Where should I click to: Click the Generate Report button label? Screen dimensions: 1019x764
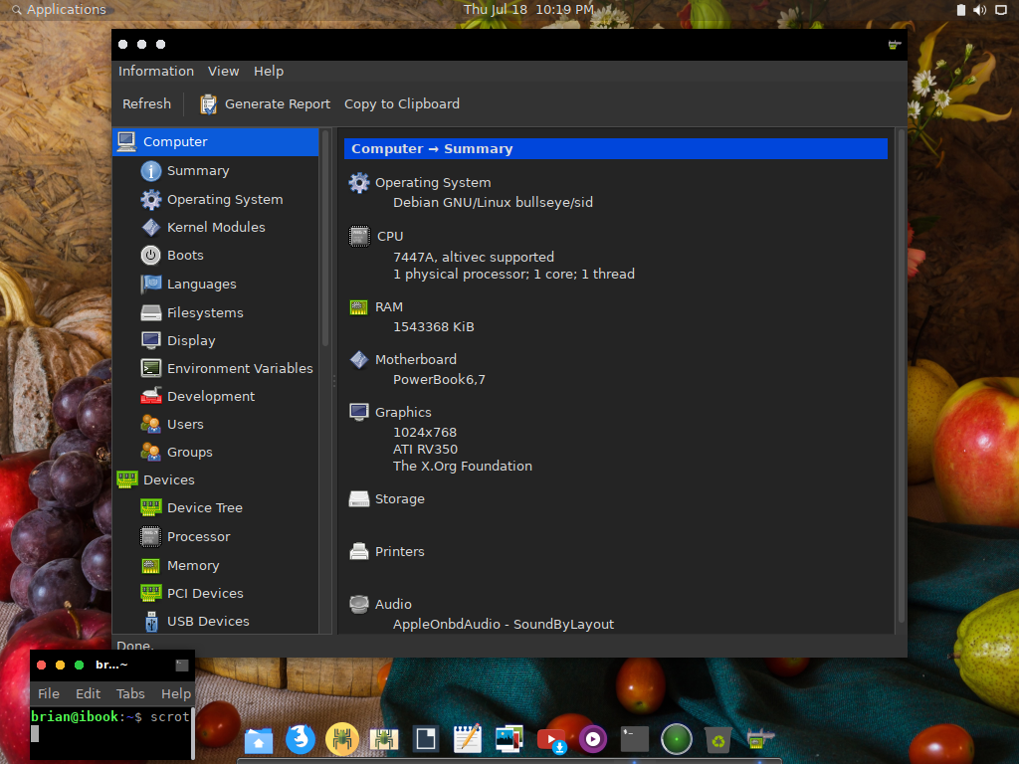click(x=278, y=103)
